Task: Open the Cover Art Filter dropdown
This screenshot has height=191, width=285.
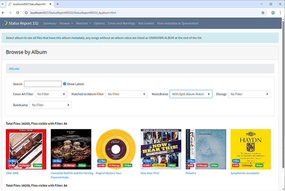Action: (51, 94)
